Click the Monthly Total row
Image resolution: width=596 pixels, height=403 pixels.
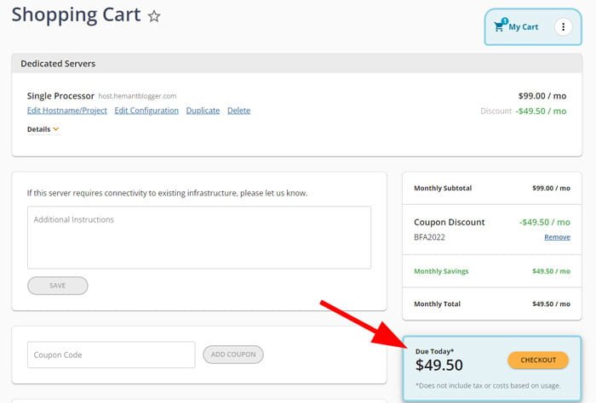[x=492, y=304]
